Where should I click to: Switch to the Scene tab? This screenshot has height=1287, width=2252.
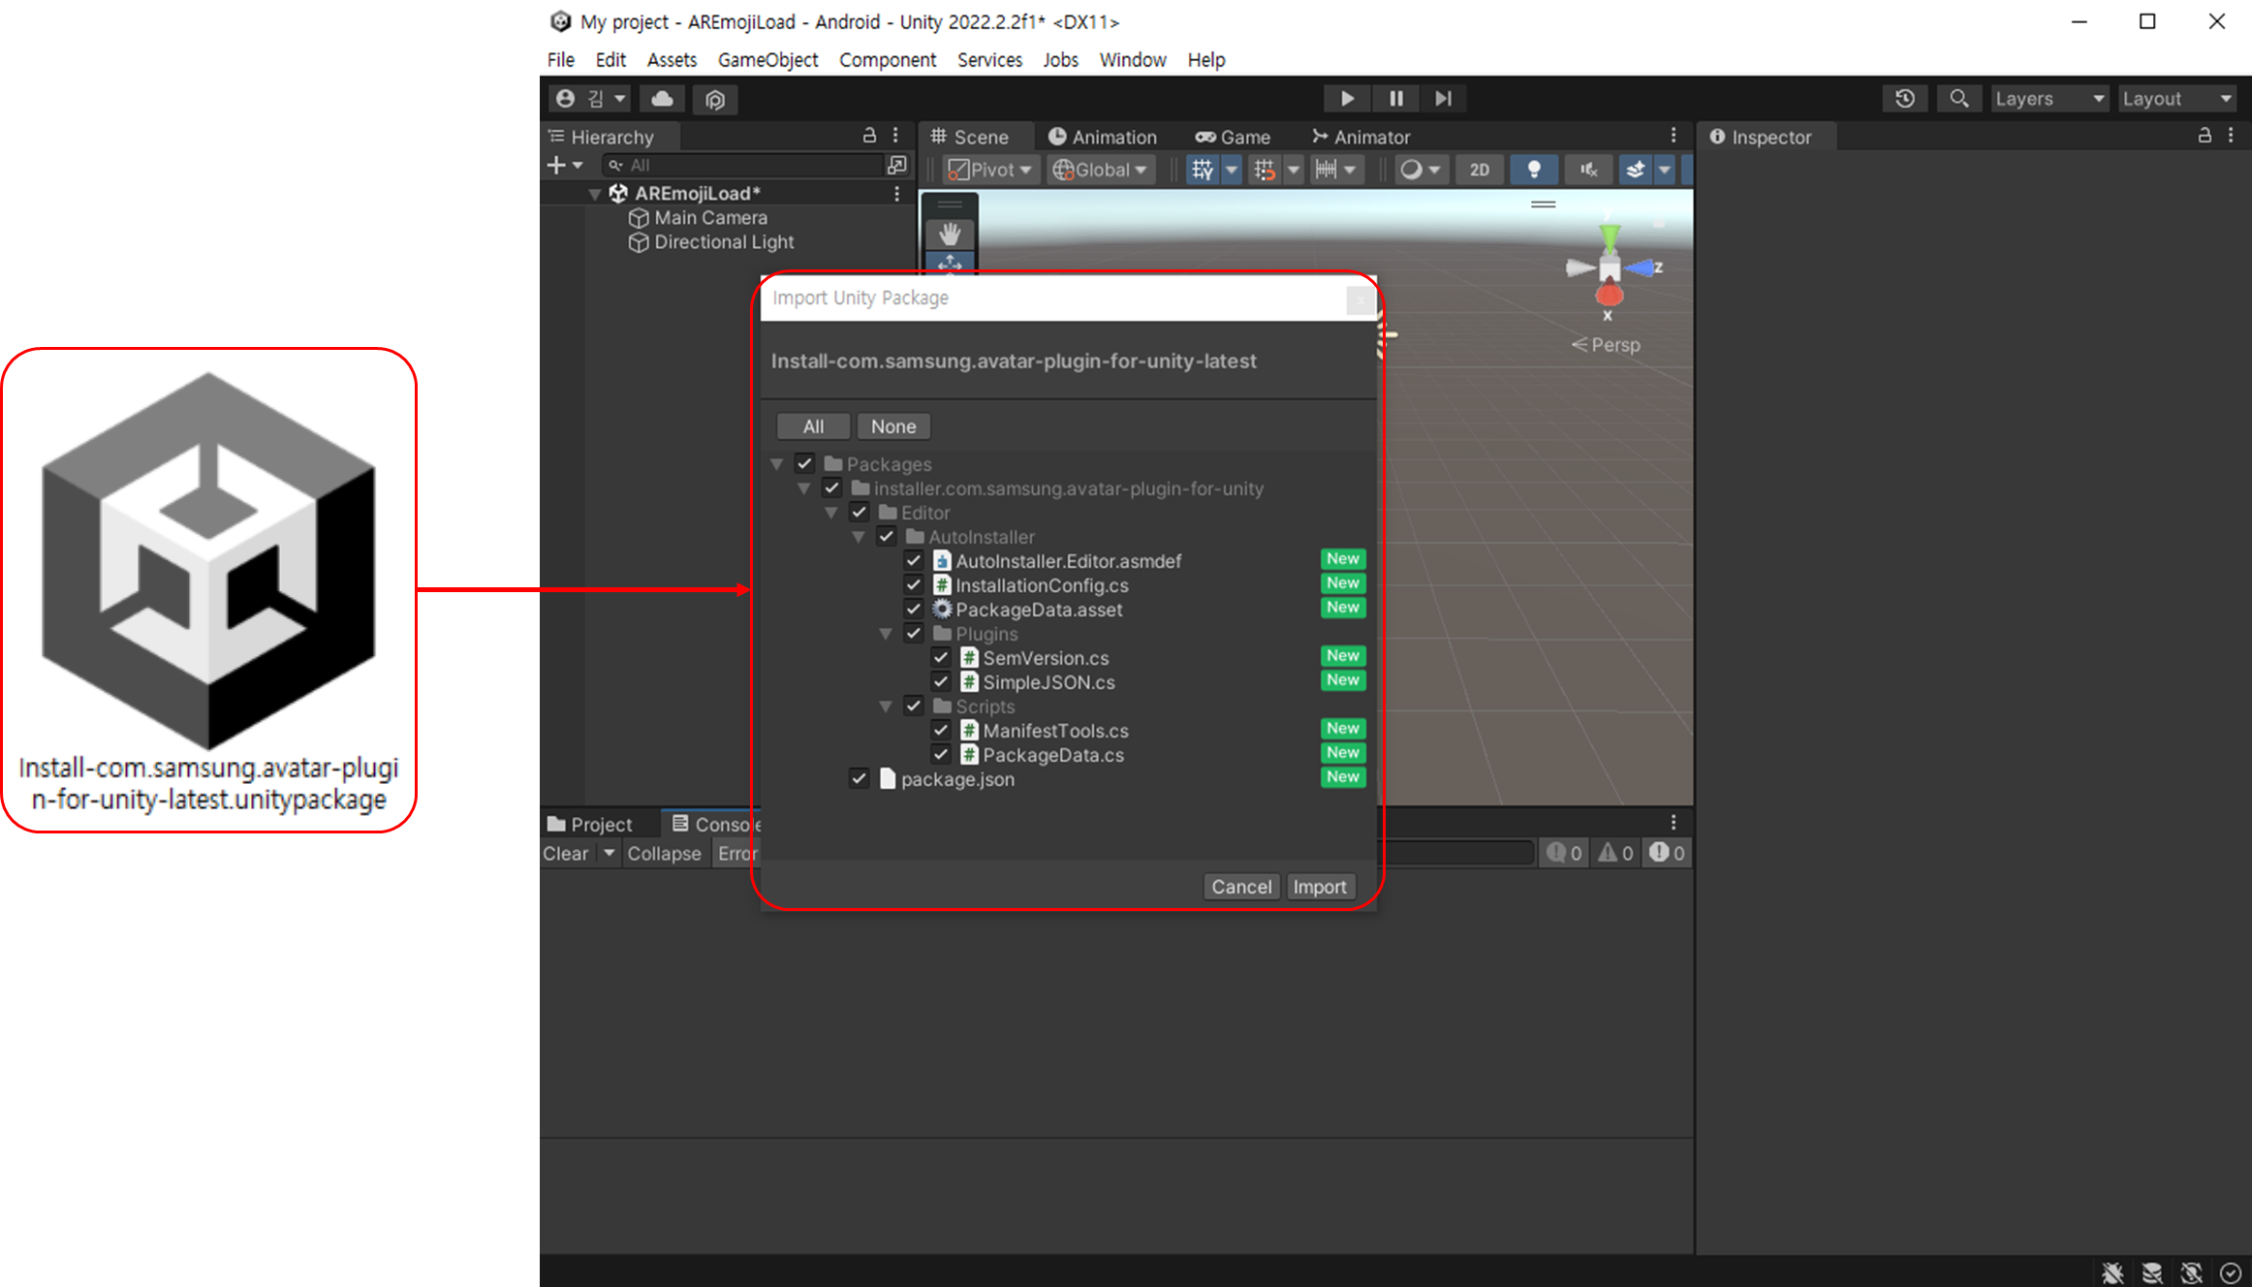tap(970, 137)
